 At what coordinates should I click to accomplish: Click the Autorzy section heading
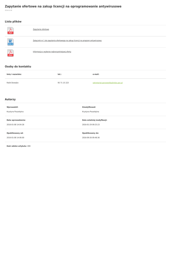10,99
